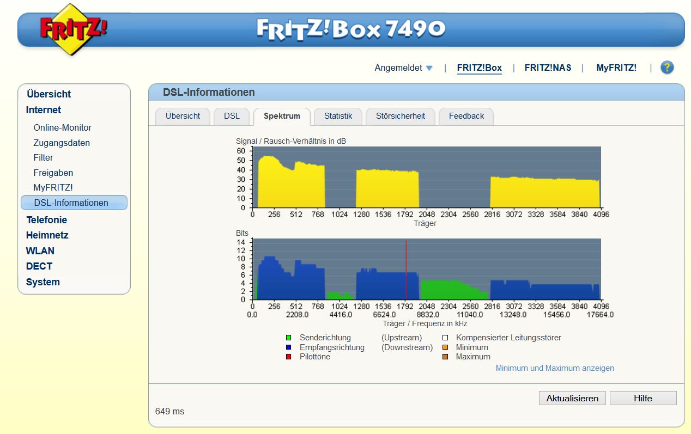
Task: Open WLAN in the sidebar menu
Action: click(x=40, y=251)
